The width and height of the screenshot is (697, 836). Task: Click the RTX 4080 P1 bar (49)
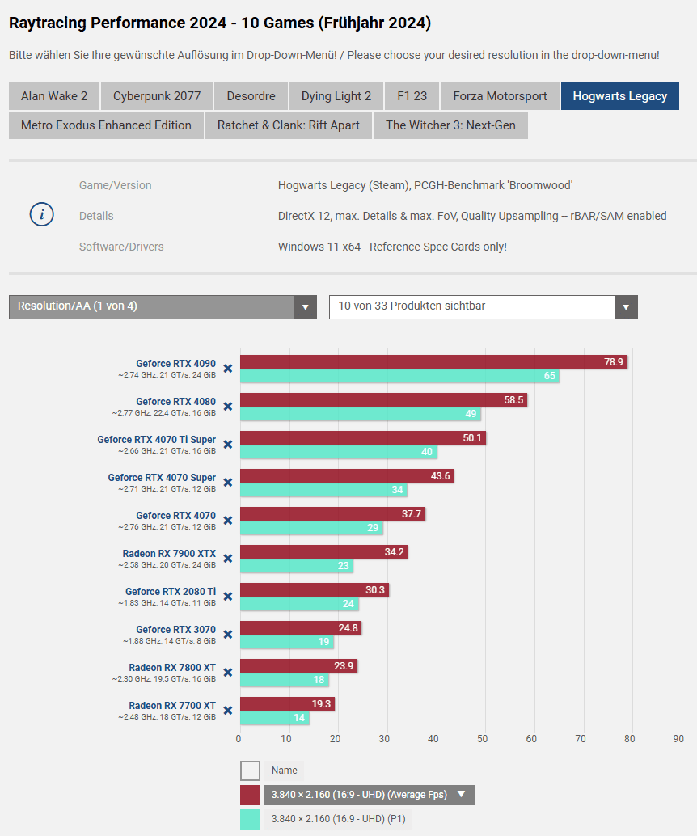coord(361,414)
